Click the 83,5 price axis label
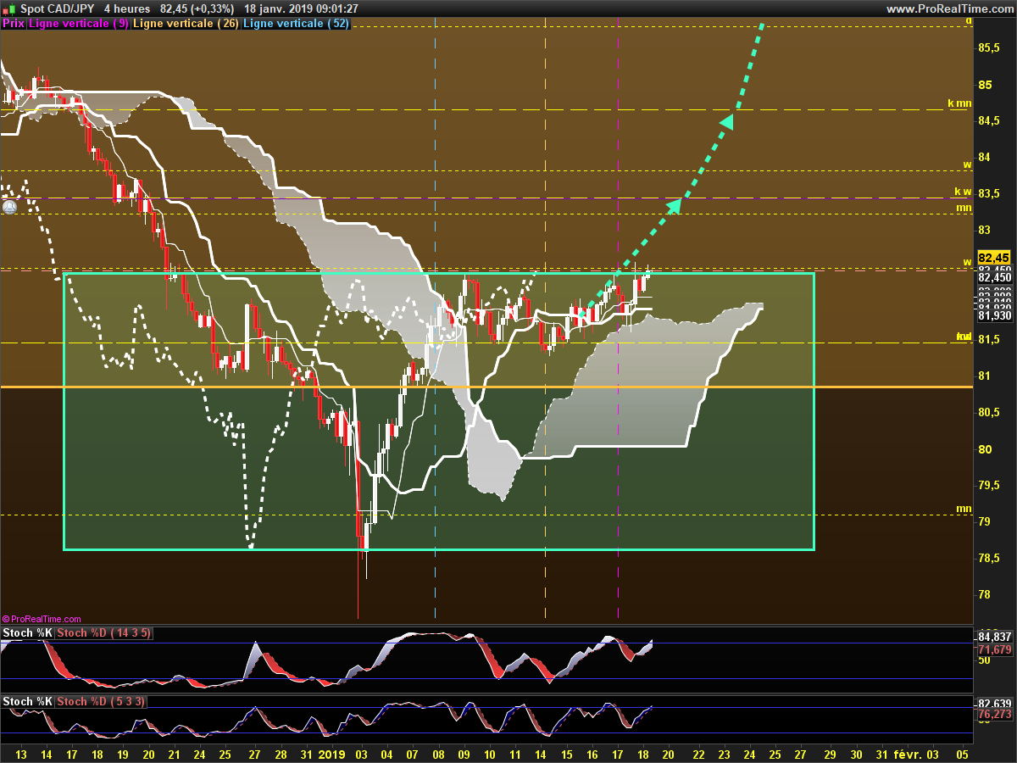Viewport: 1017px width, 763px height. pos(988,193)
